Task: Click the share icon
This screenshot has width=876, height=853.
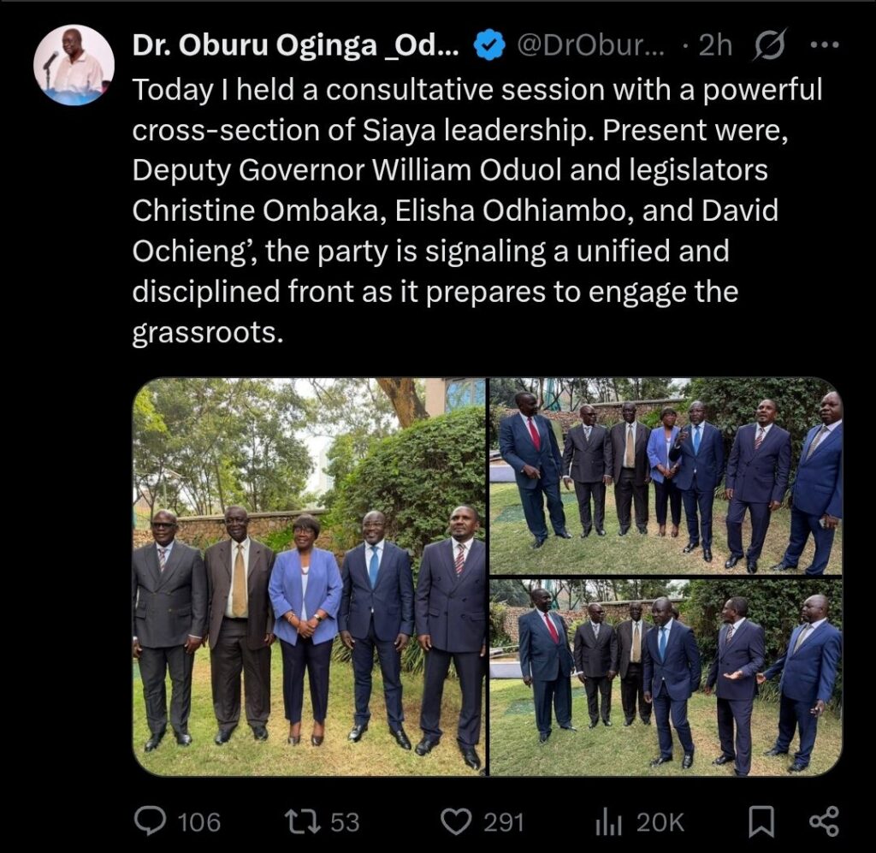Action: (x=823, y=822)
